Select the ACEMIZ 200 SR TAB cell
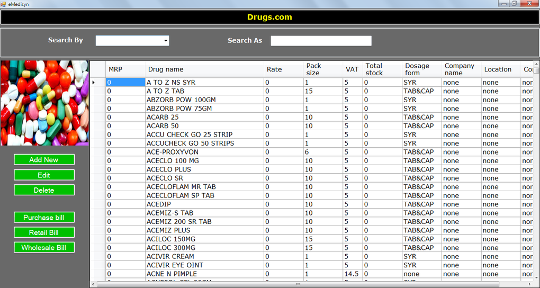The height and width of the screenshot is (288, 540). tap(204, 221)
